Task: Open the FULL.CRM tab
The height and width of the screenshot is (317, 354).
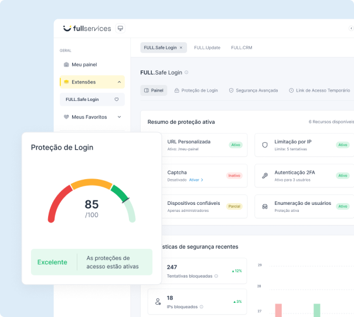Action: (x=241, y=48)
